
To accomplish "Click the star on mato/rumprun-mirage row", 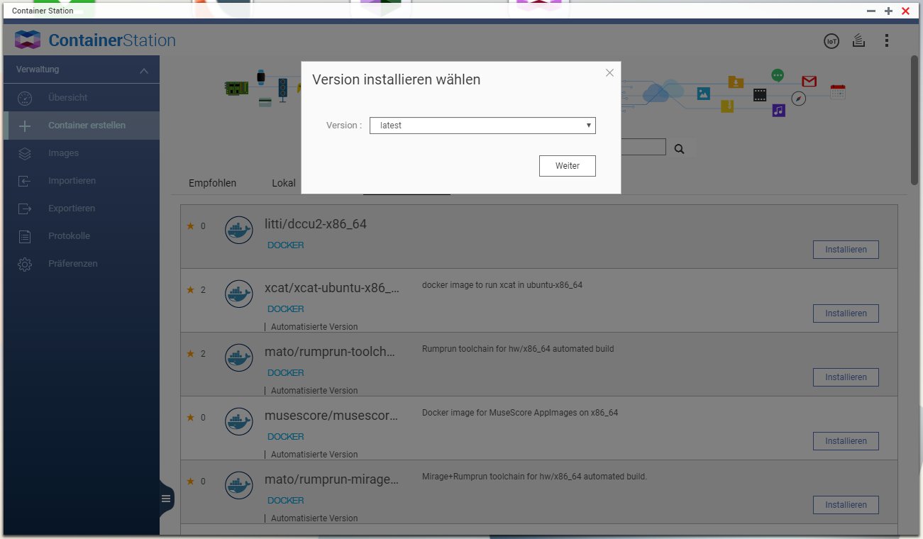I will 190,482.
